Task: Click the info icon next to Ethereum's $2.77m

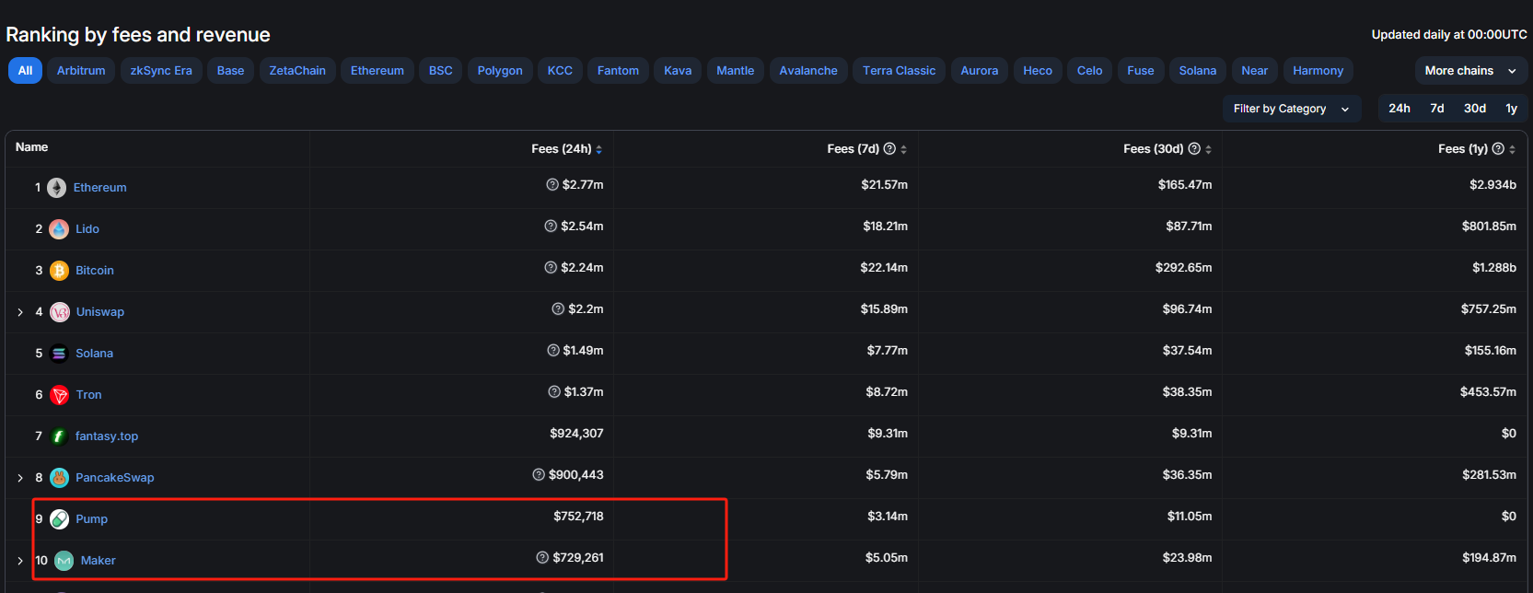Action: [552, 185]
